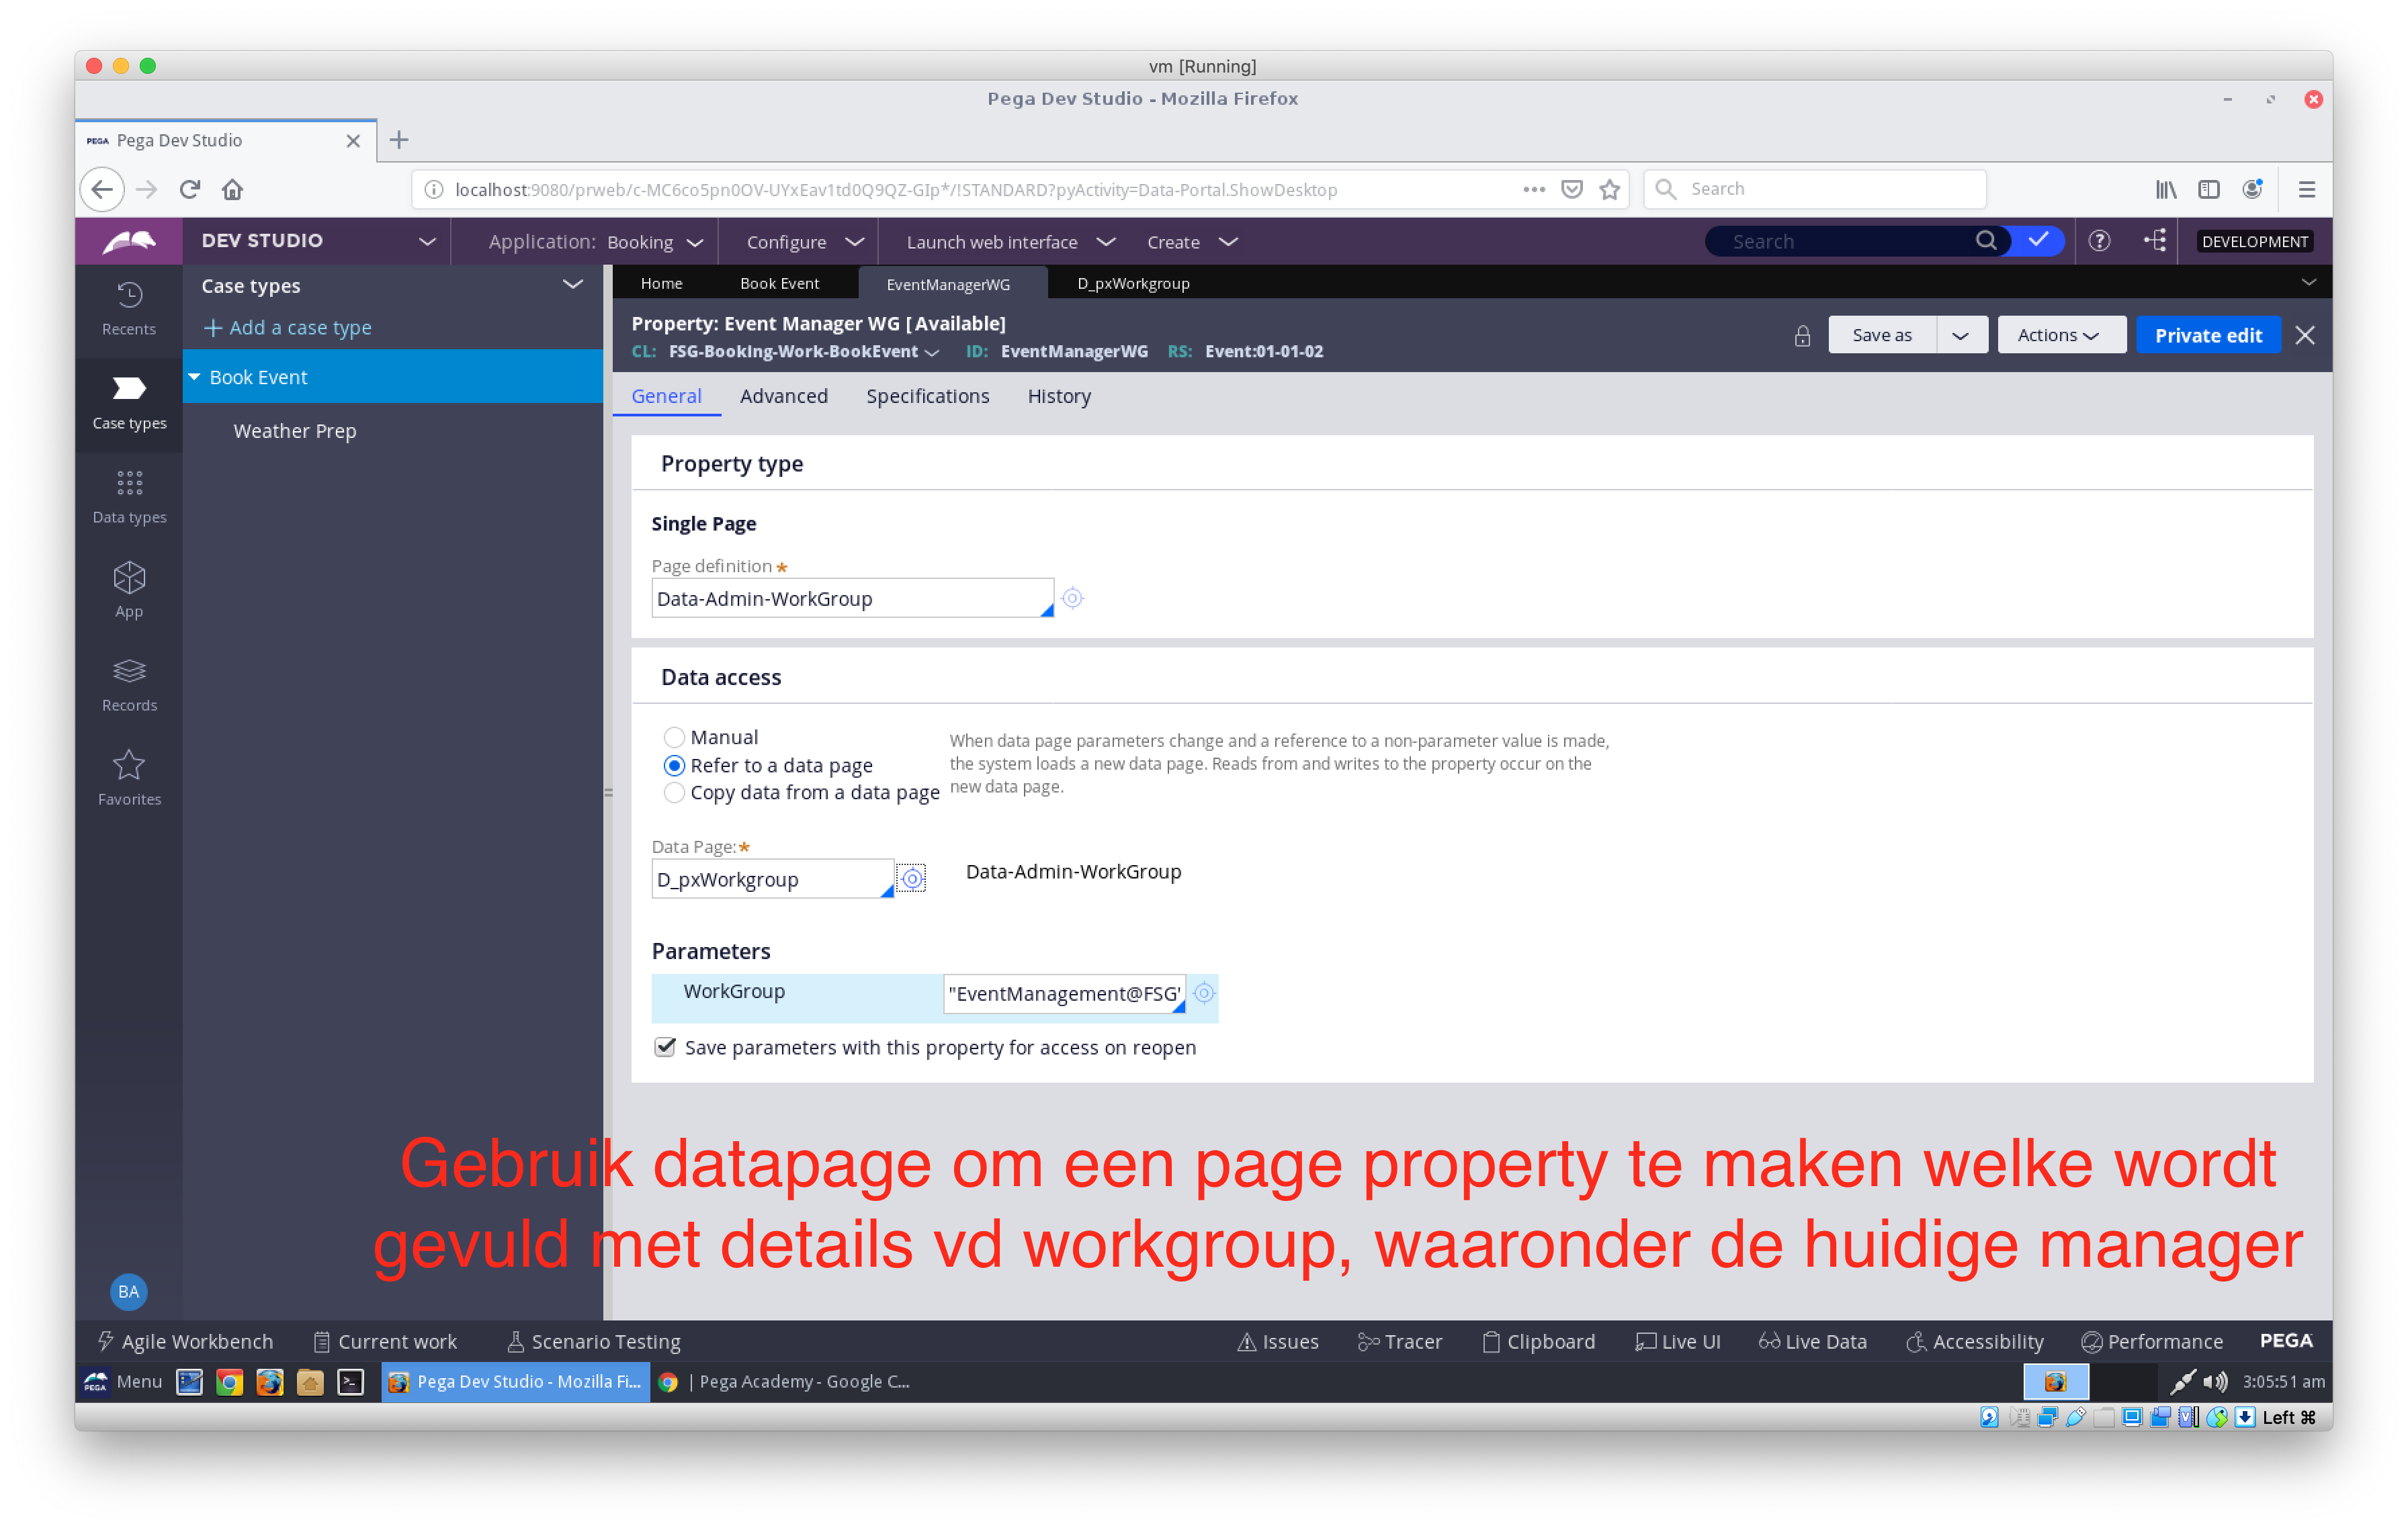Screen dimensions: 2408x1530
Task: Click the lock icon near Save as
Action: (x=1802, y=336)
